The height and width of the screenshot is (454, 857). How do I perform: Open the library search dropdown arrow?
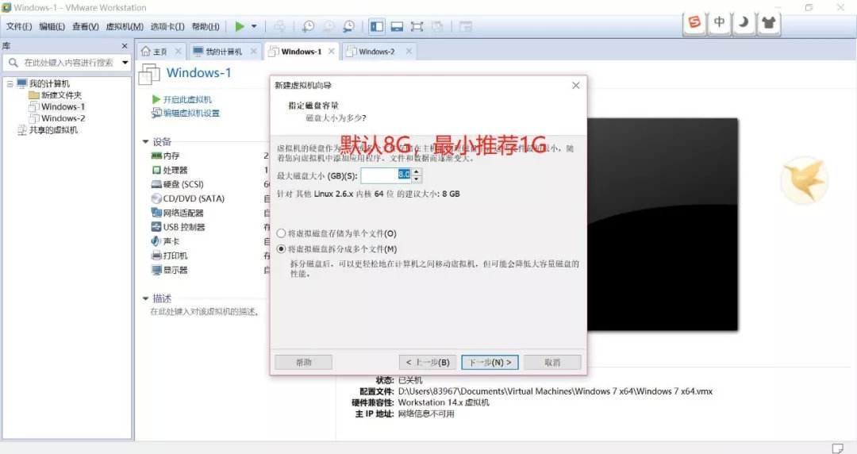[x=125, y=63]
